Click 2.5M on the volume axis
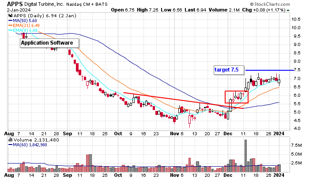 296,163
